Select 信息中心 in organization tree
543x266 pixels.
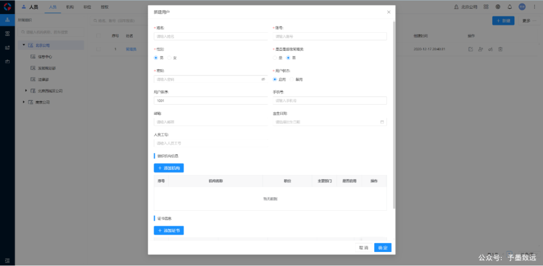(x=45, y=56)
